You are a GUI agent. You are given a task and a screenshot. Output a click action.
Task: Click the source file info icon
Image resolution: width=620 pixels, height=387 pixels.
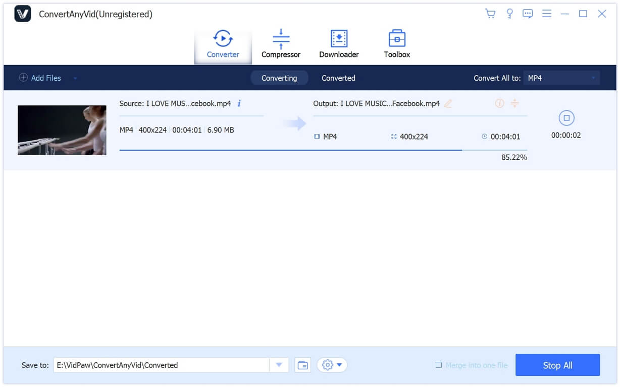(239, 103)
